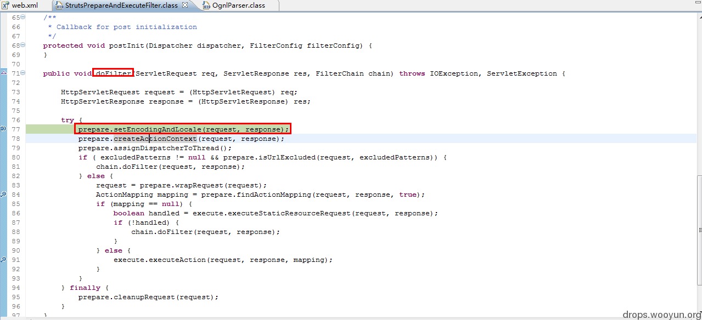Image resolution: width=702 pixels, height=320 pixels.
Task: Click the instruction pointer arrow at line 77
Action: pyautogui.click(x=3, y=129)
